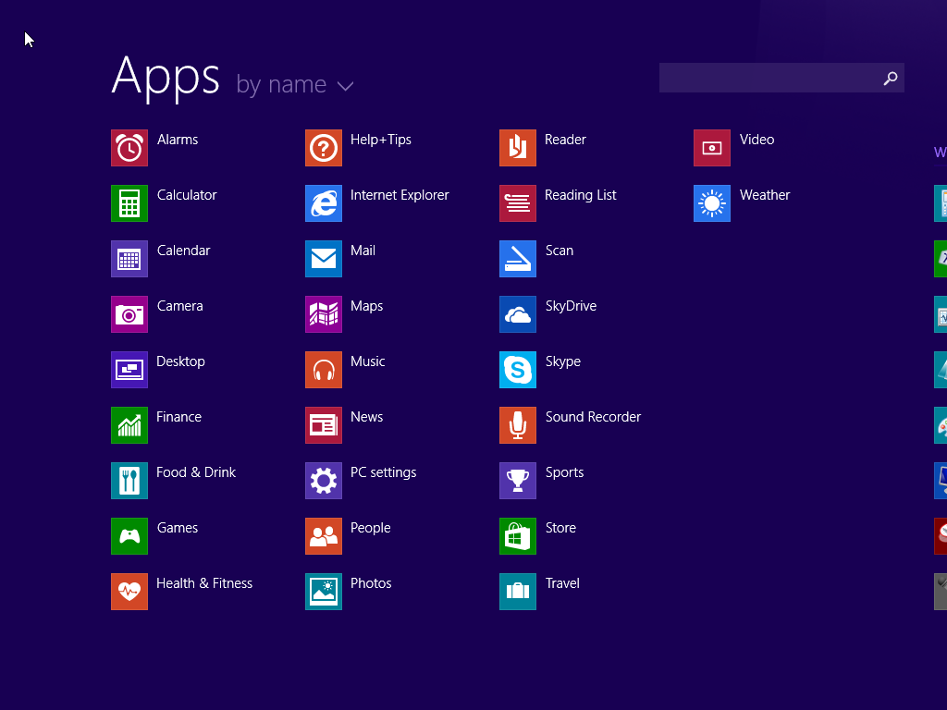Open the Desktop app tile
Image resolution: width=947 pixels, height=710 pixels.
click(129, 370)
